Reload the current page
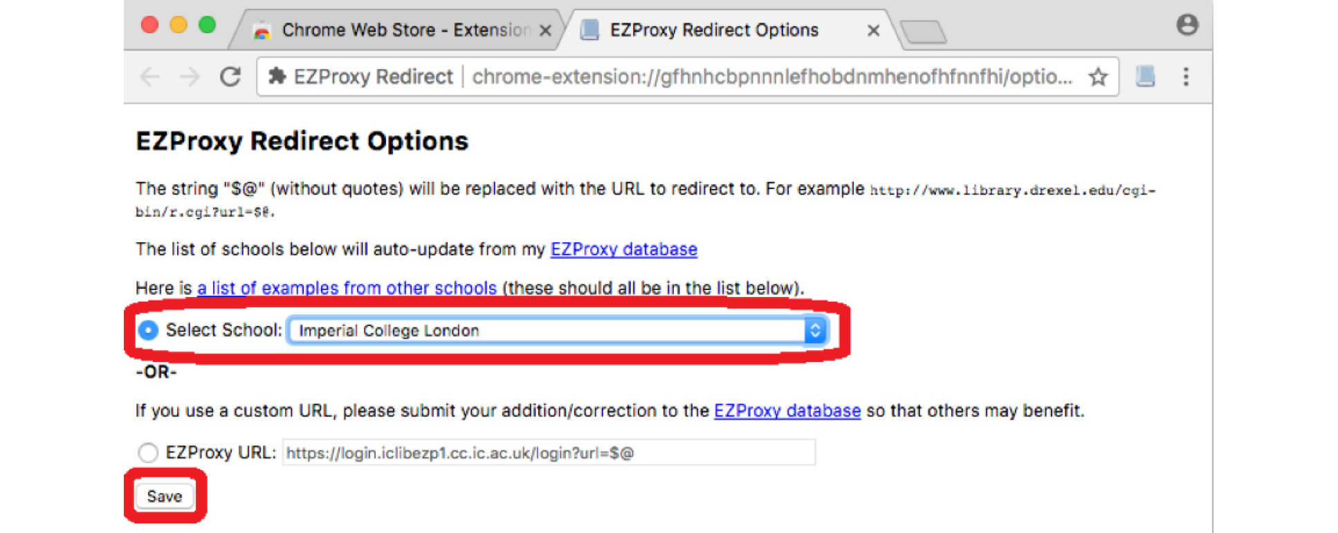The width and height of the screenshot is (1338, 533). (x=230, y=76)
